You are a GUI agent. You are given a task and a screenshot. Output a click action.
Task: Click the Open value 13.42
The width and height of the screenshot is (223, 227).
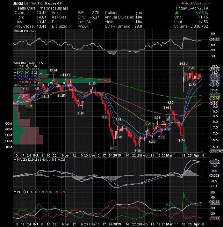point(41,13)
